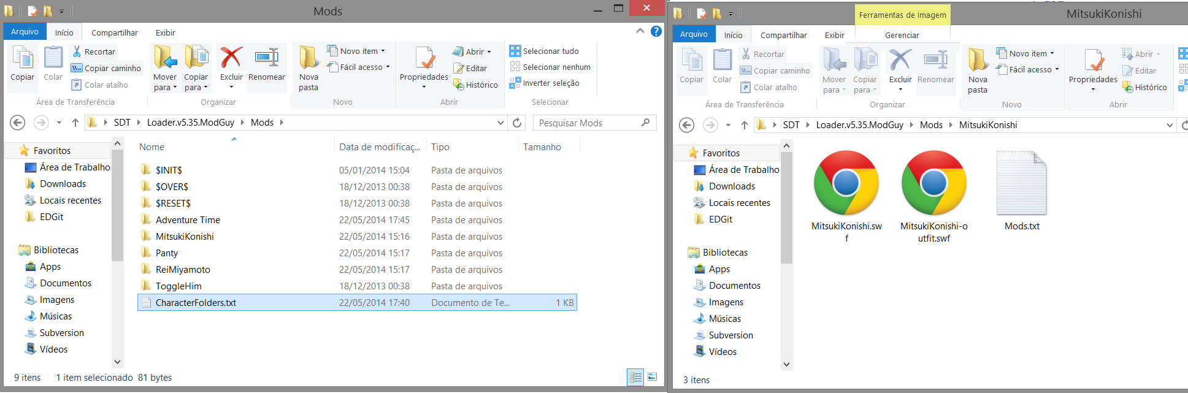1188x393 pixels.
Task: Open the Compartilhar tab in Mods window
Action: pos(115,32)
